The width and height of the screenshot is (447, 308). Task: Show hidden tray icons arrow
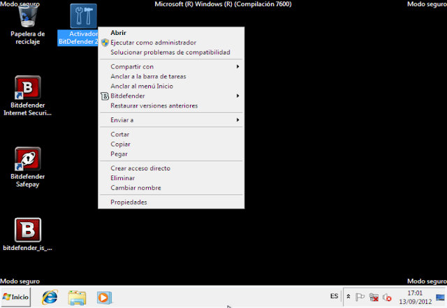click(x=348, y=297)
